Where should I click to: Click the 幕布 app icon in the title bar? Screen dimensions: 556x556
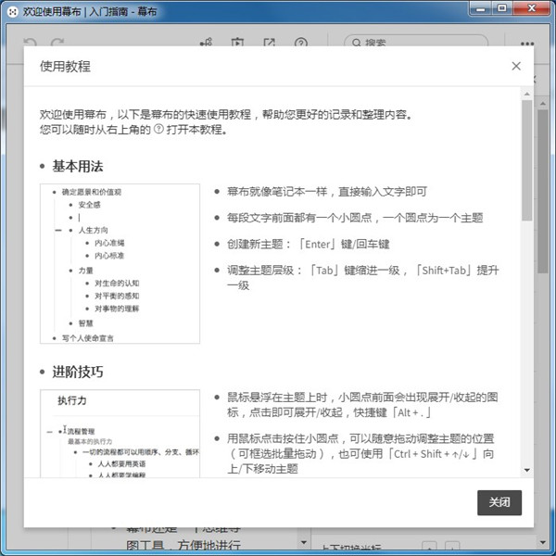coord(12,12)
